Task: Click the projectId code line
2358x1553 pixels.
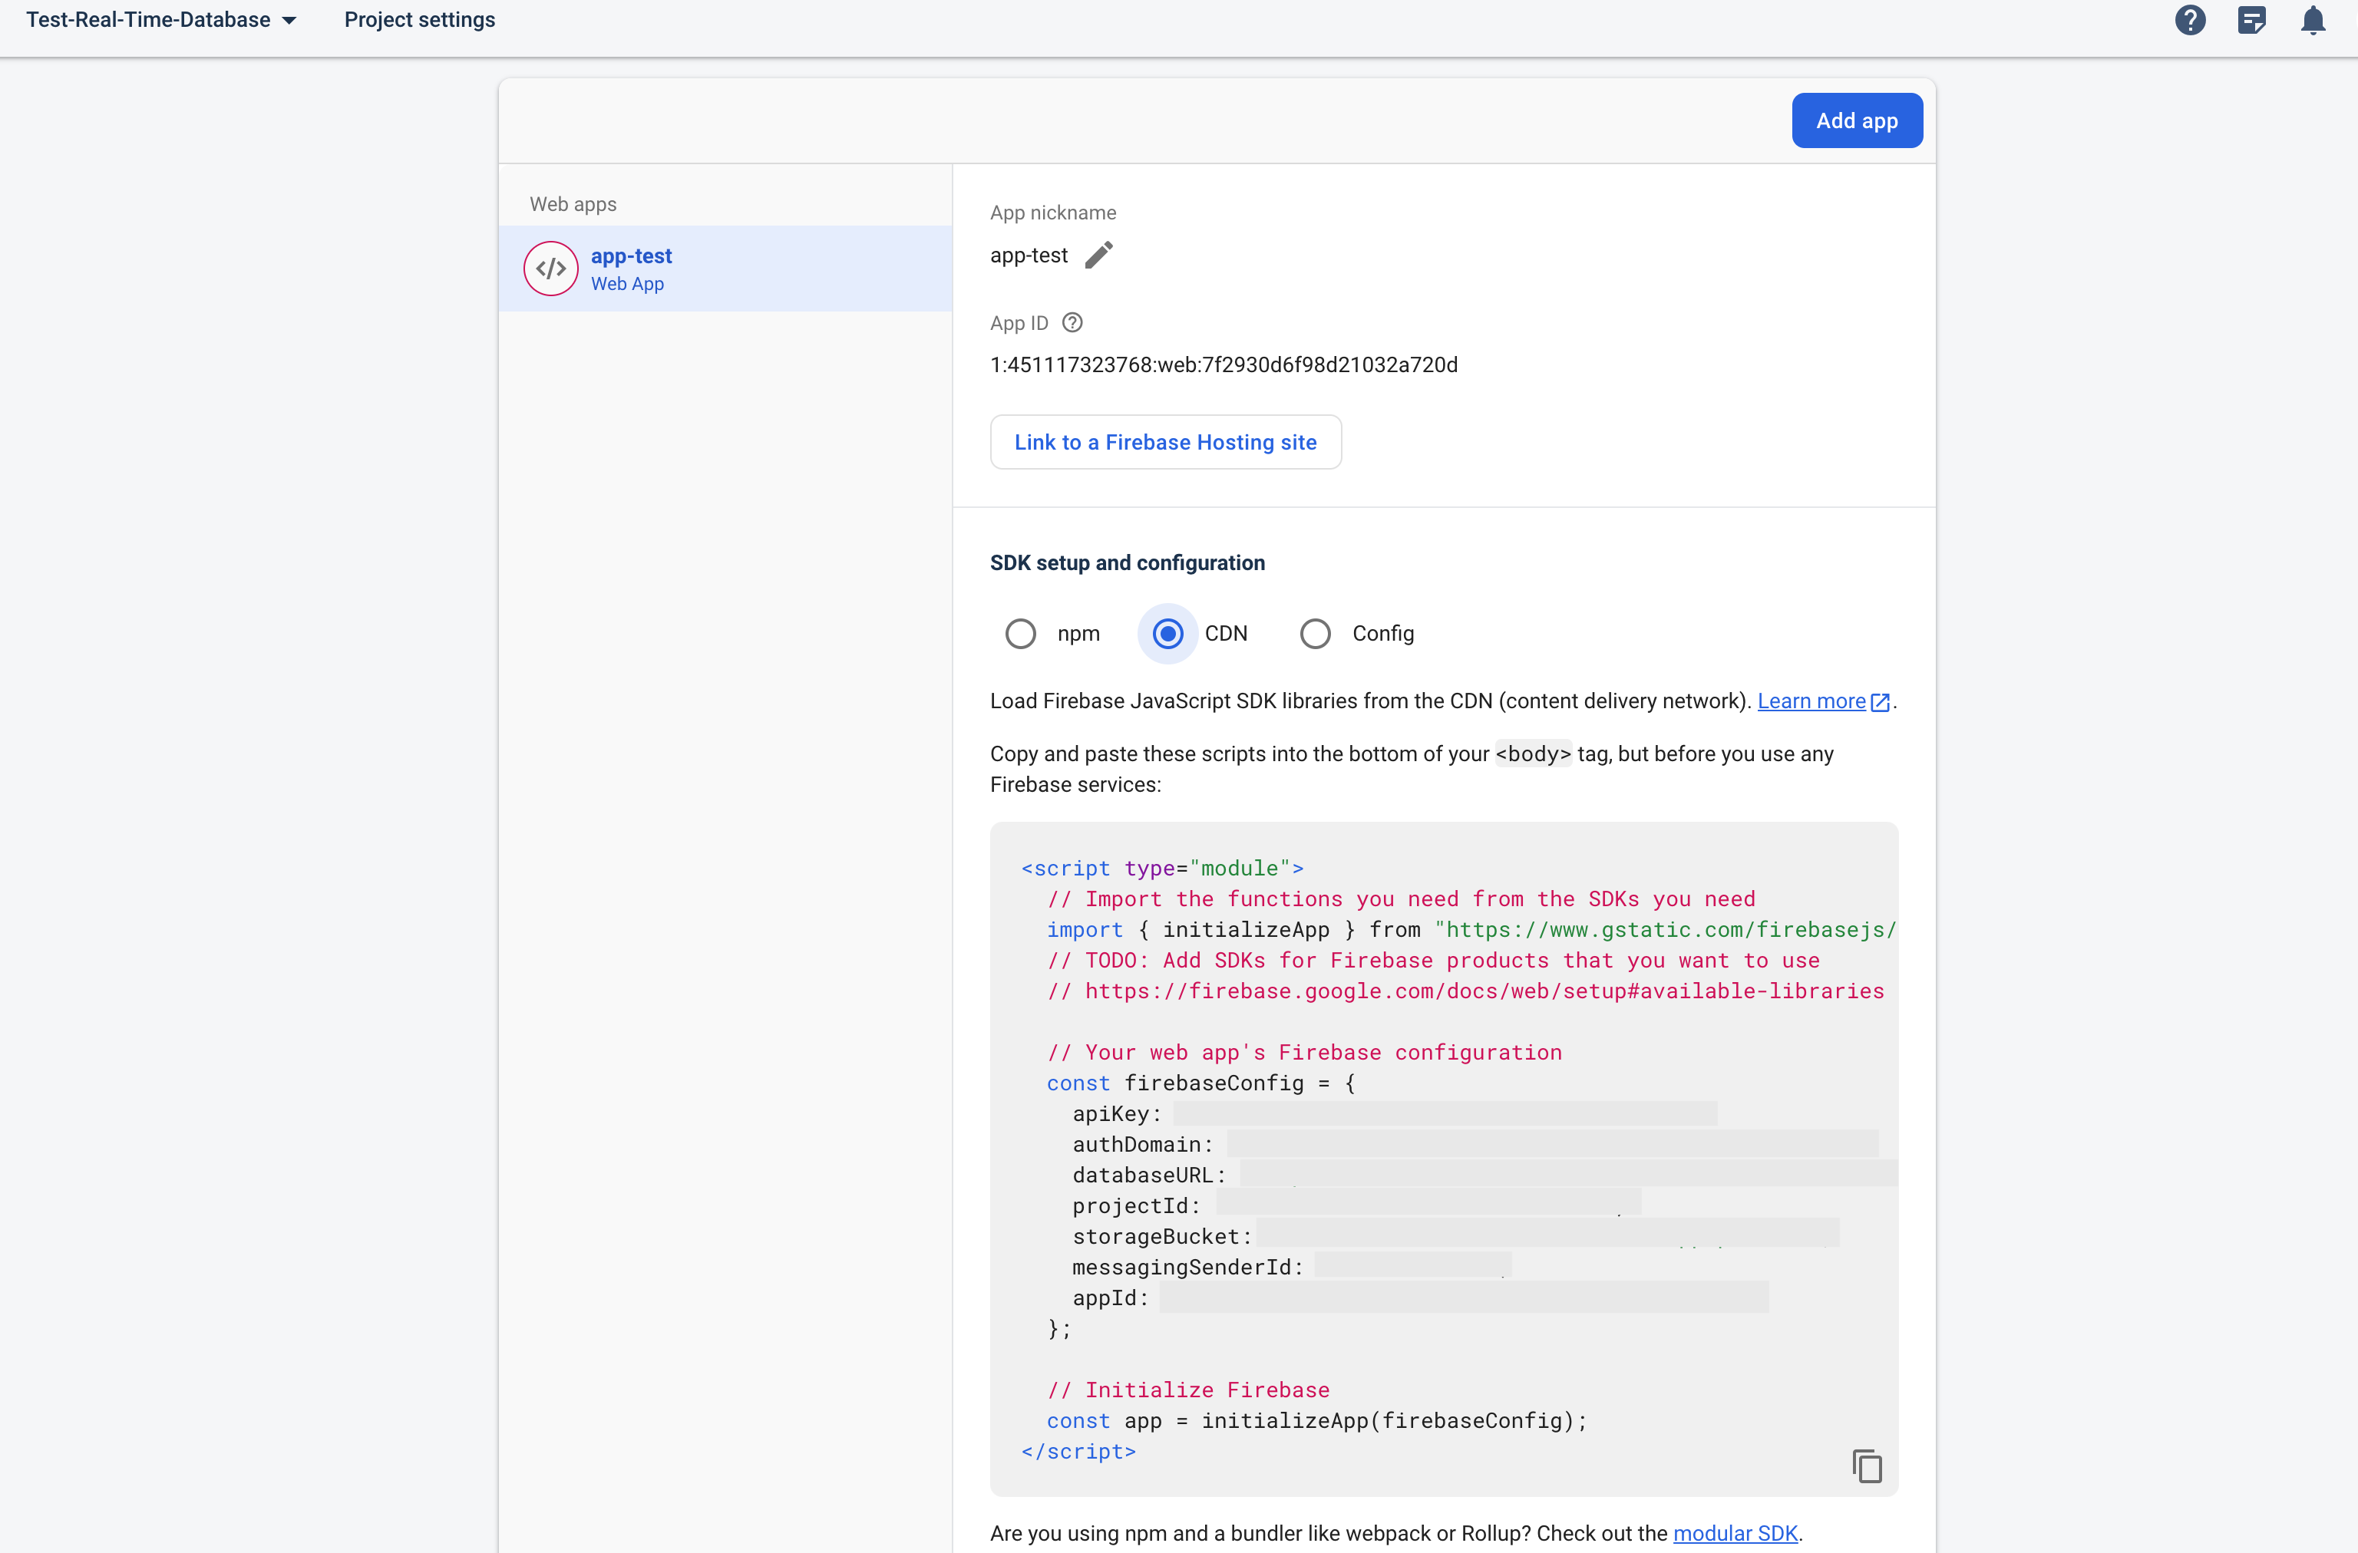Action: 1356,1205
